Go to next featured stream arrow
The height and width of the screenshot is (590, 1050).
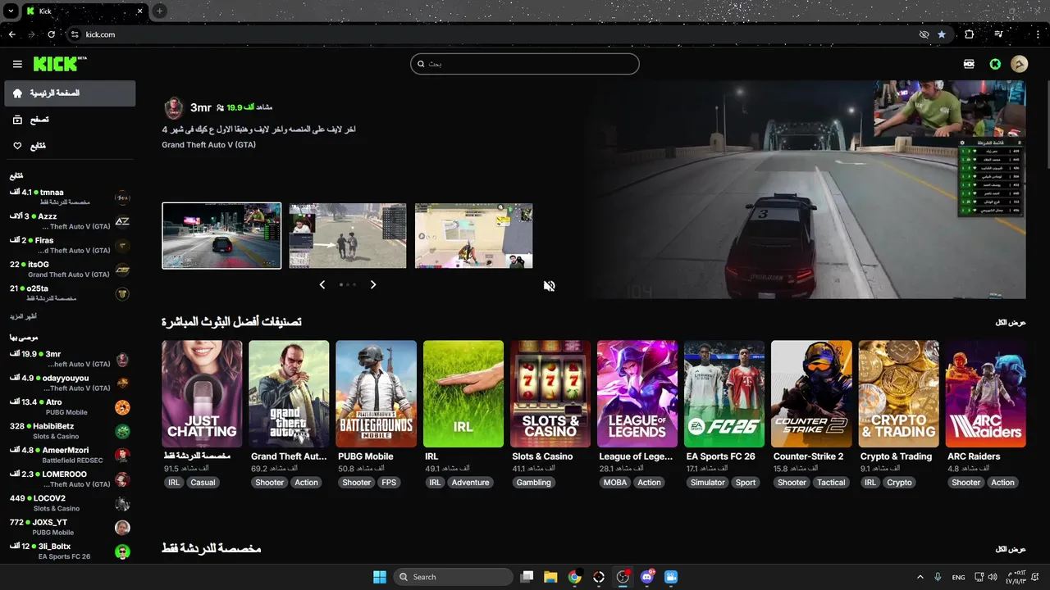coord(373,284)
